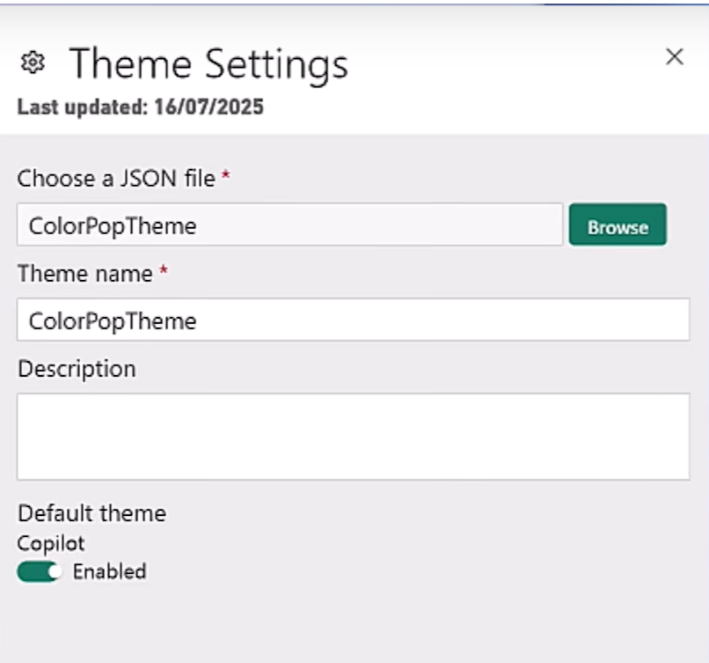
Task: Click the Default theme label
Action: pyautogui.click(x=91, y=512)
